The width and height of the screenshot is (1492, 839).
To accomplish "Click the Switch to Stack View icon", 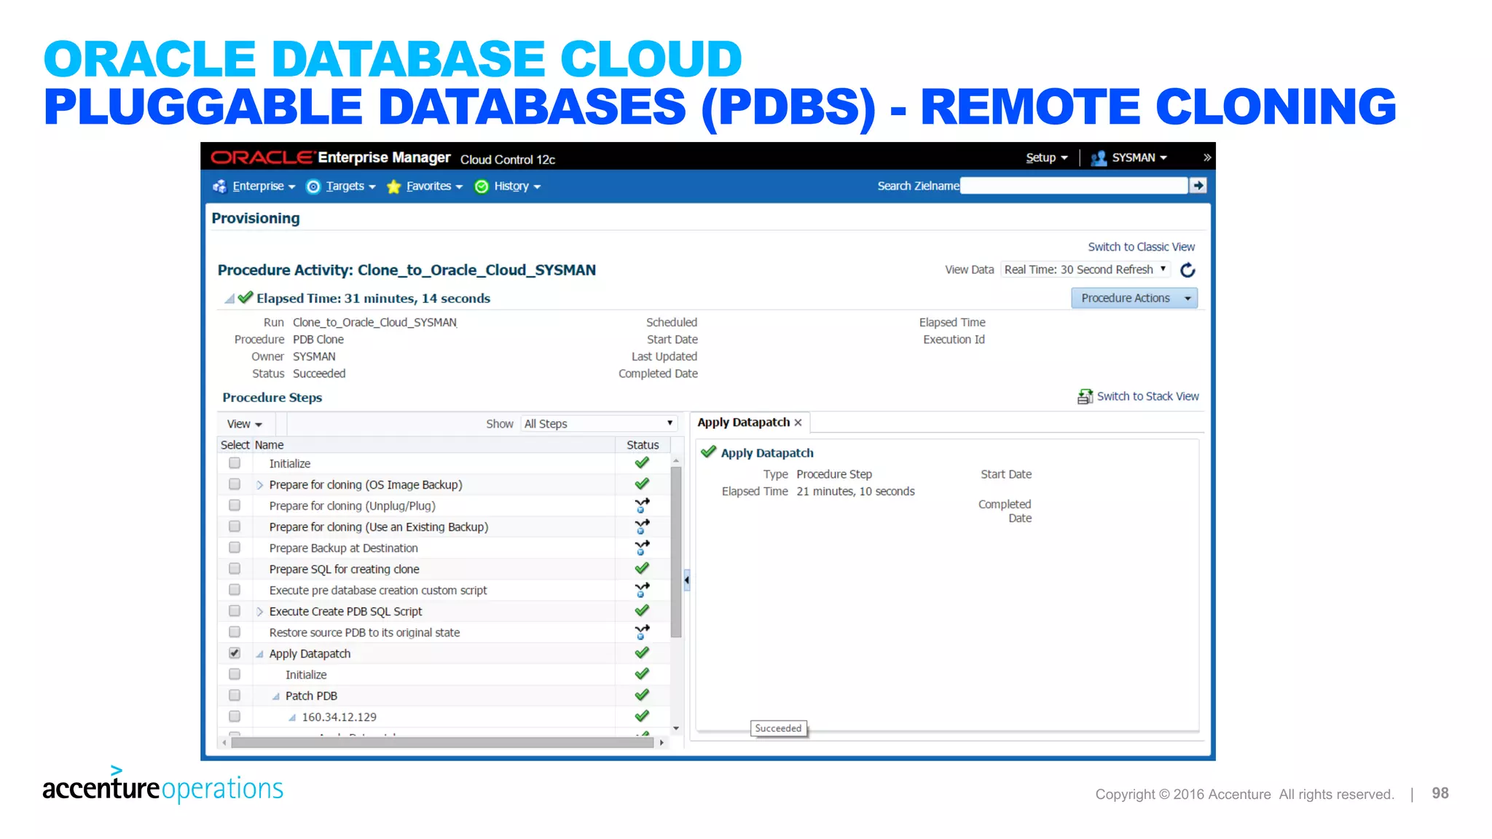I will point(1085,396).
